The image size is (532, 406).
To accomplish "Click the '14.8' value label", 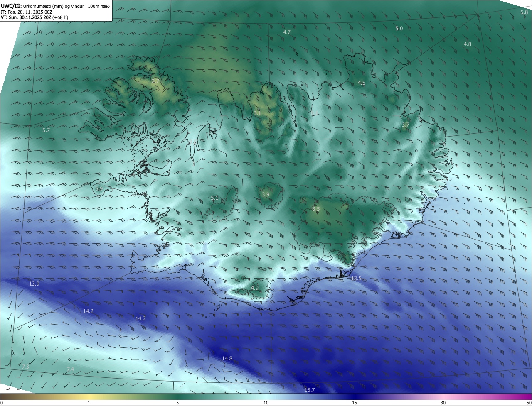I will pos(227,358).
